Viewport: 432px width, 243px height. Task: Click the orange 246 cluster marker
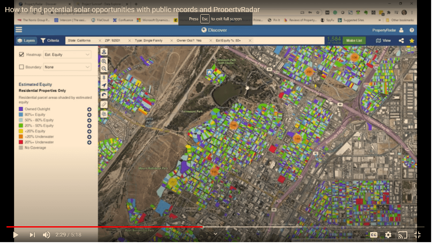(233, 125)
